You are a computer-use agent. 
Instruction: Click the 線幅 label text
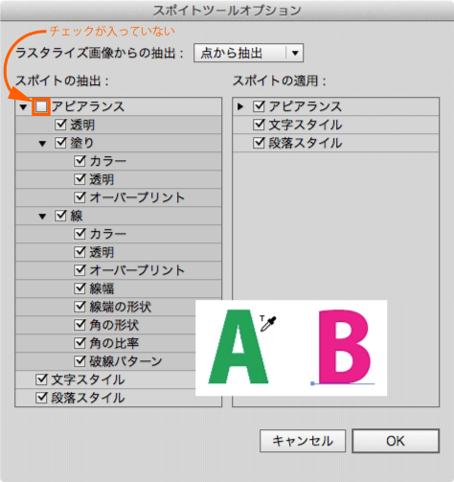pos(102,288)
